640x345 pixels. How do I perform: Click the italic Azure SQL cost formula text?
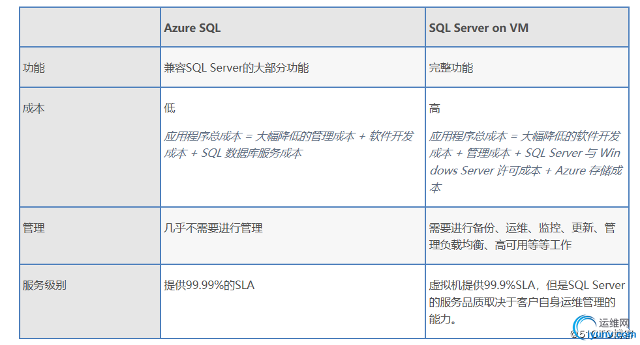288,145
